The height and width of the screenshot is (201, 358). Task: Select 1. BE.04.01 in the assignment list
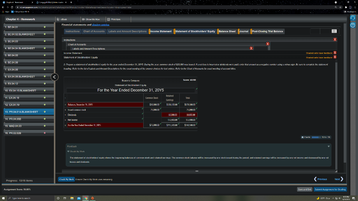29,27
